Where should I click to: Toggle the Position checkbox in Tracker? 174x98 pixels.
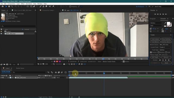(x=151, y=52)
